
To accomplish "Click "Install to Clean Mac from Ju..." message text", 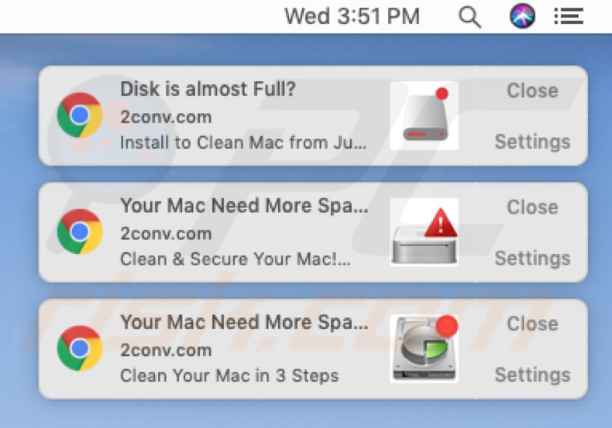I will pyautogui.click(x=242, y=142).
